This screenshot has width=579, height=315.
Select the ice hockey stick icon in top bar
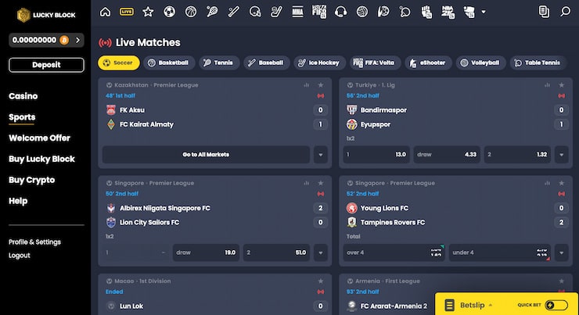coord(276,12)
